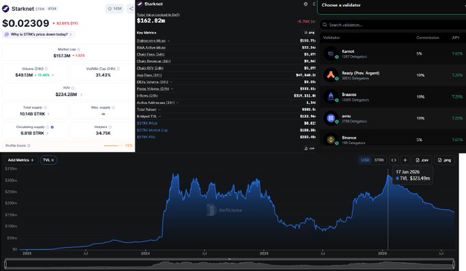
Task: Open the Profile Score info icon
Action: tap(29, 146)
